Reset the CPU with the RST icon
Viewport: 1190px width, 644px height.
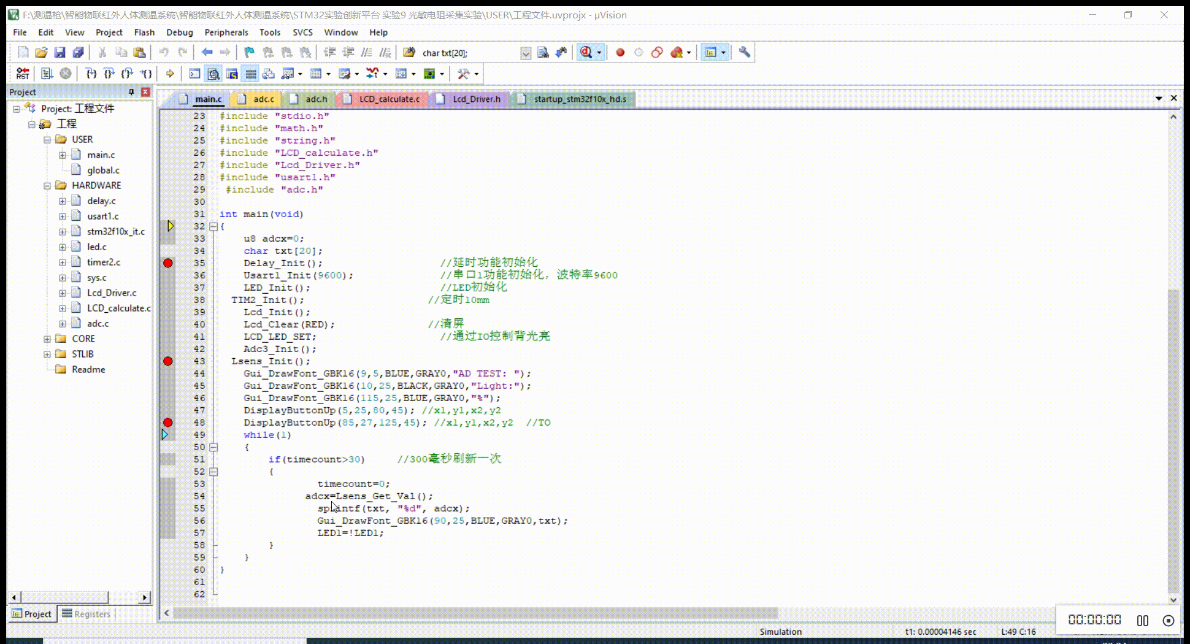point(23,74)
